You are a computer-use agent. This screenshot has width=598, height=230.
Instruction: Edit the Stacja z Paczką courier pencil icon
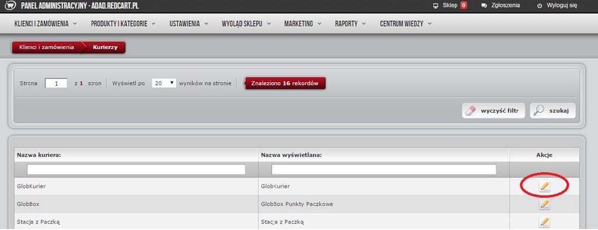pyautogui.click(x=545, y=222)
